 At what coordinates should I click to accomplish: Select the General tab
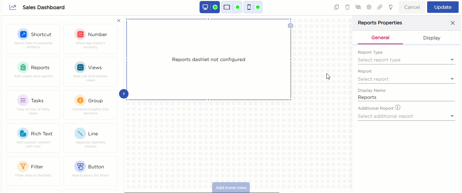click(x=380, y=38)
